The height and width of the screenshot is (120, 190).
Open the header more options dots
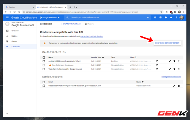click(176, 17)
